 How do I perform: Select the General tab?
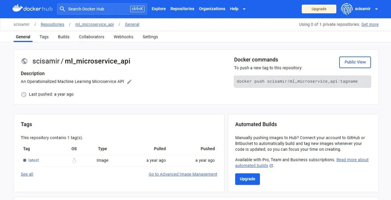pyautogui.click(x=23, y=37)
